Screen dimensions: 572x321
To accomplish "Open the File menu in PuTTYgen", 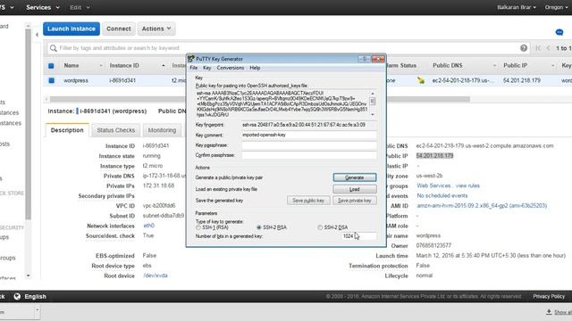I will pyautogui.click(x=193, y=68).
